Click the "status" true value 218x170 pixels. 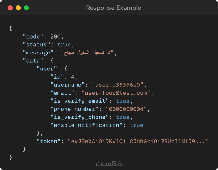(64, 44)
